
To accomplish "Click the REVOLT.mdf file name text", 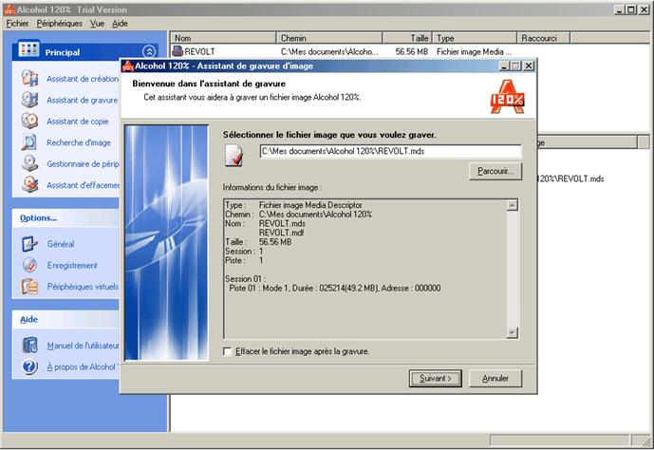I will pos(282,233).
